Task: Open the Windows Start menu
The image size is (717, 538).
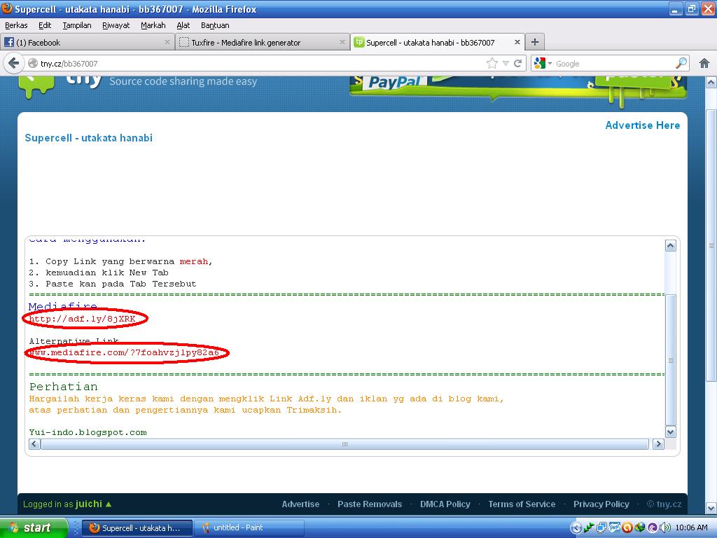Action: tap(33, 527)
